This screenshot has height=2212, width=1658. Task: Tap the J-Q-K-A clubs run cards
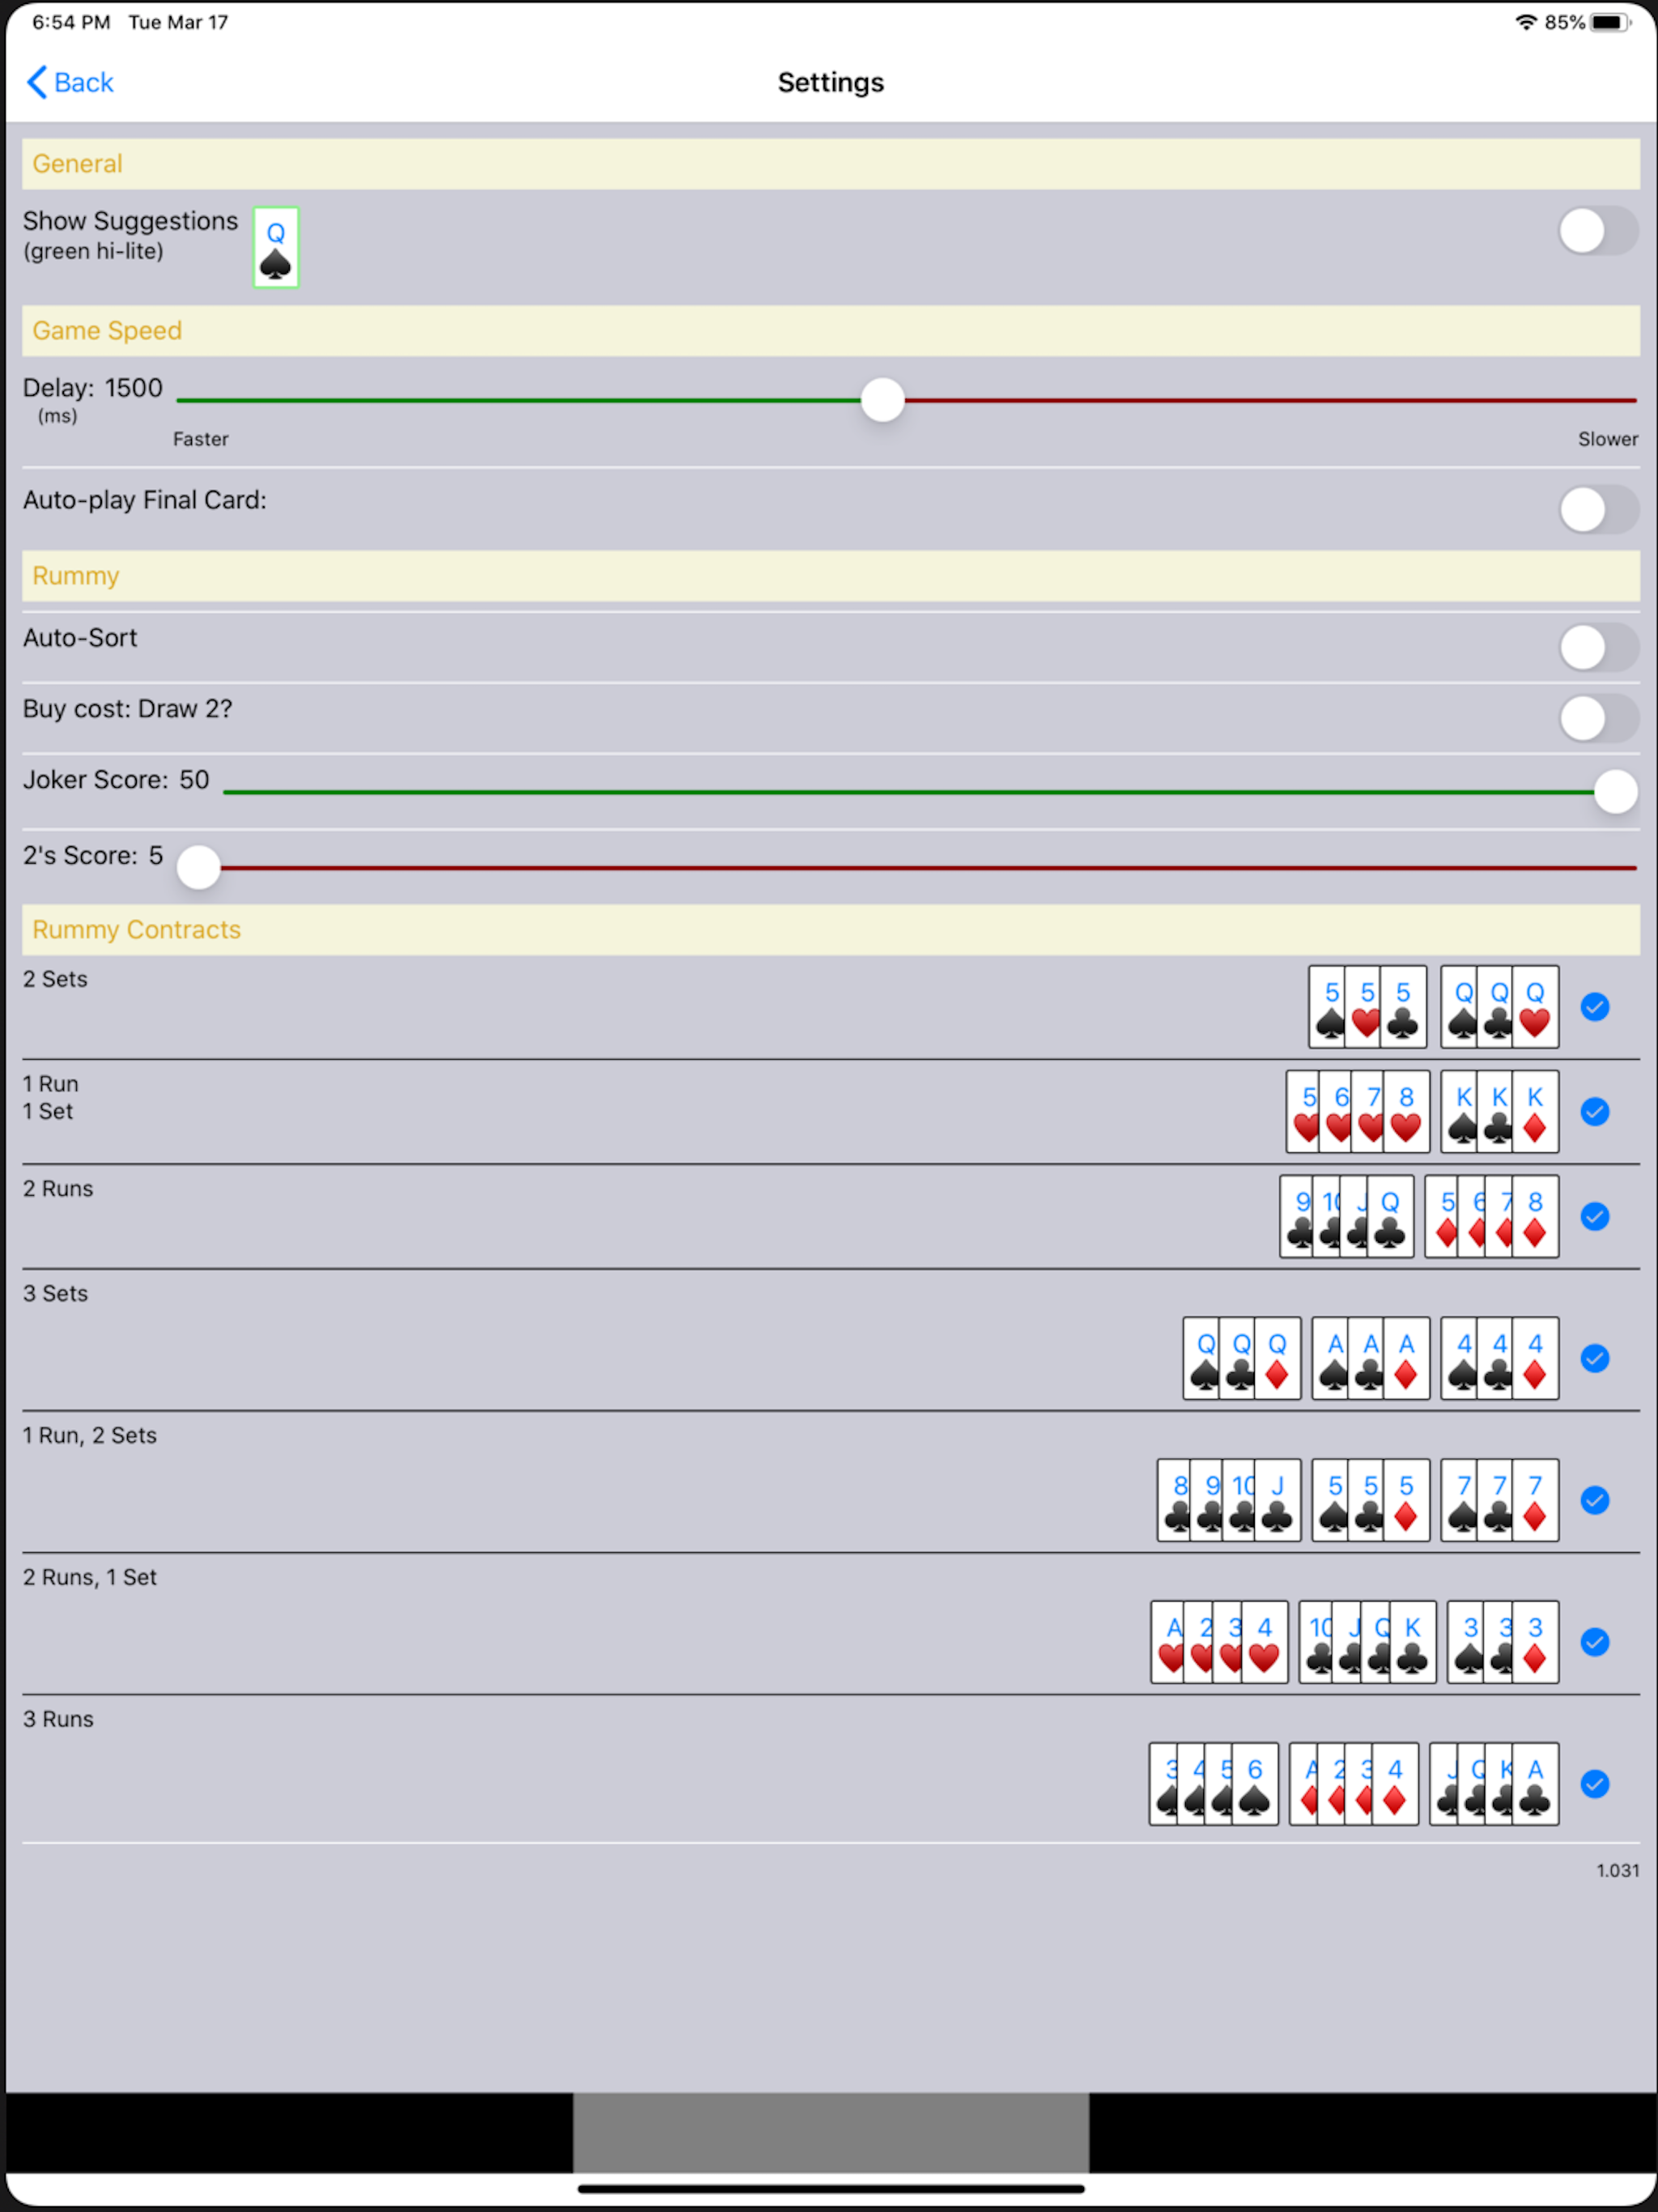(x=1493, y=1784)
